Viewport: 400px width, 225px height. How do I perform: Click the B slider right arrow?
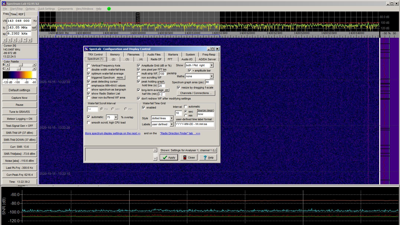click(x=34, y=65)
